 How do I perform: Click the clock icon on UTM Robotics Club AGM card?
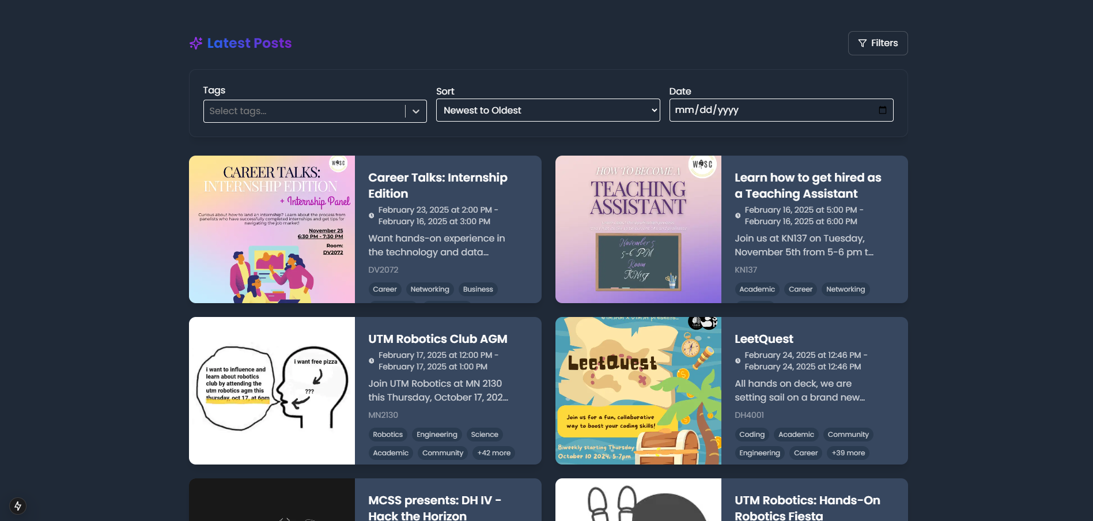coord(371,361)
